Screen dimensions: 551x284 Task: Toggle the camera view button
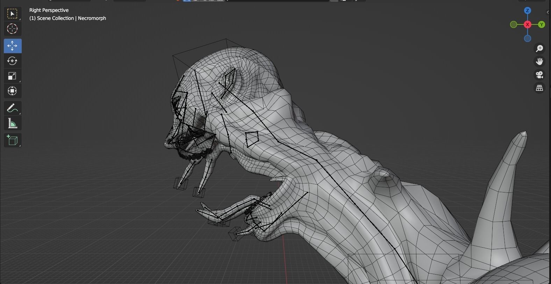coord(539,75)
